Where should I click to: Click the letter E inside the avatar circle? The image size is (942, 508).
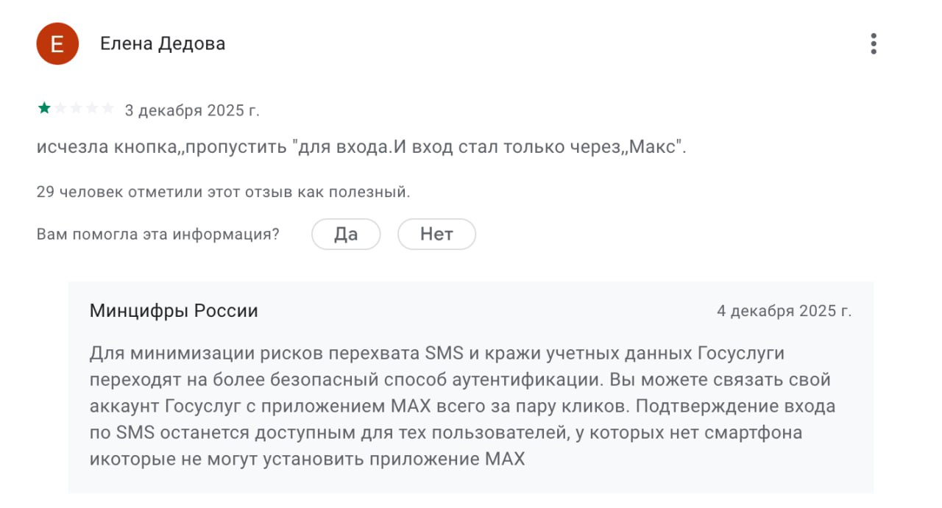[x=57, y=43]
